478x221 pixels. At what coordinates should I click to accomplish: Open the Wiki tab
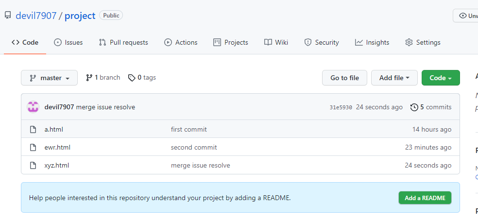click(x=276, y=42)
